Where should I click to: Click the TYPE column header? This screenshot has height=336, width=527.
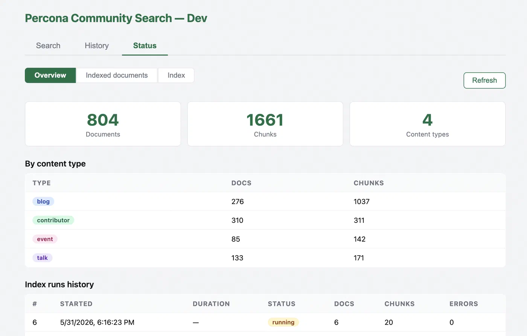pyautogui.click(x=41, y=183)
